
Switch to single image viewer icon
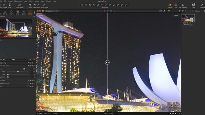pyautogui.click(x=40, y=11)
